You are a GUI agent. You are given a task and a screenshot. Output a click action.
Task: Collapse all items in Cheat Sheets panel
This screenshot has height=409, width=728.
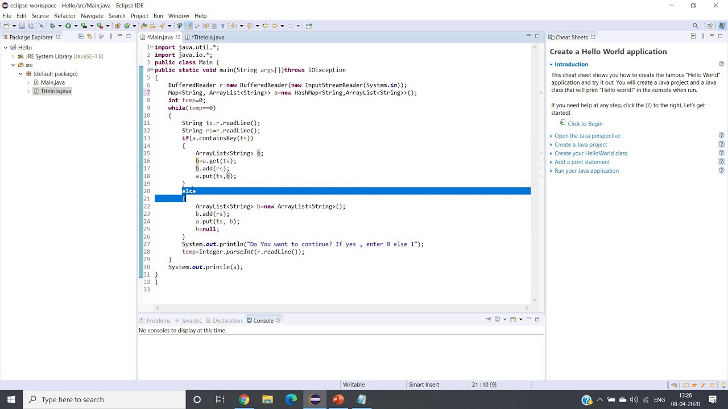[693, 36]
